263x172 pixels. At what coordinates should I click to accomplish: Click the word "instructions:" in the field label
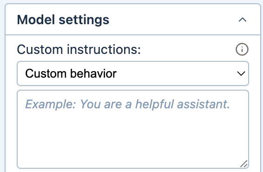pos(104,49)
